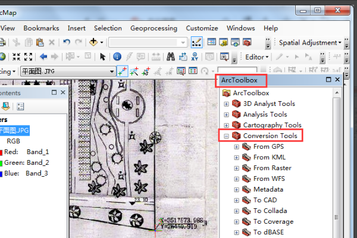Click the Cut scissors icon
Image resolution: width=357 pixels, height=238 pixels.
point(16,42)
